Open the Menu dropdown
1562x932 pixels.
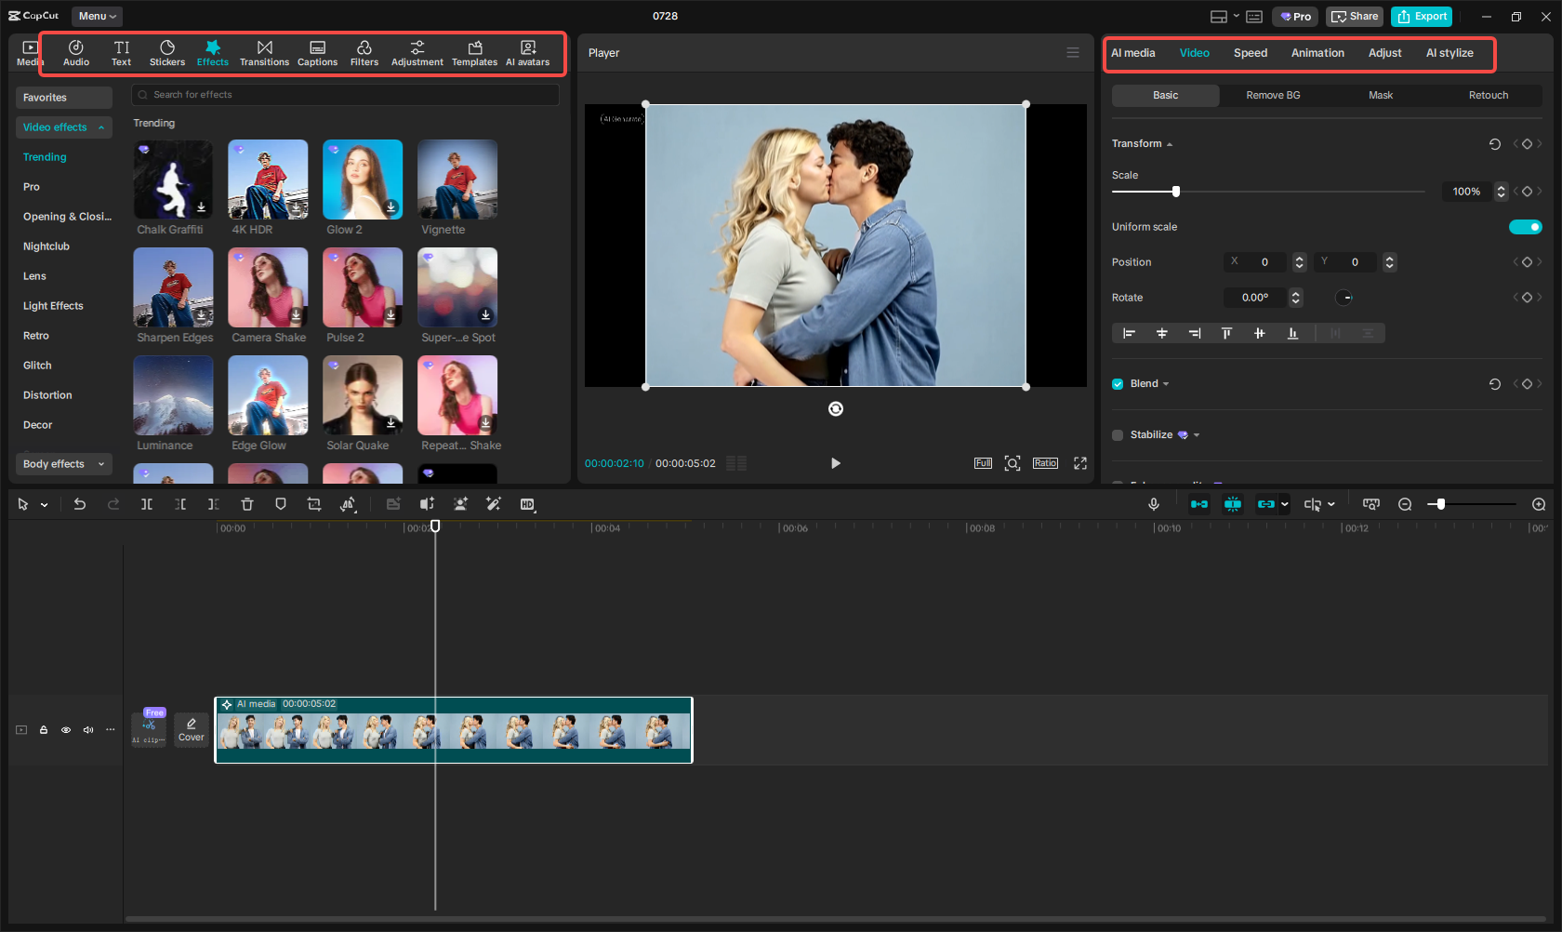click(96, 16)
